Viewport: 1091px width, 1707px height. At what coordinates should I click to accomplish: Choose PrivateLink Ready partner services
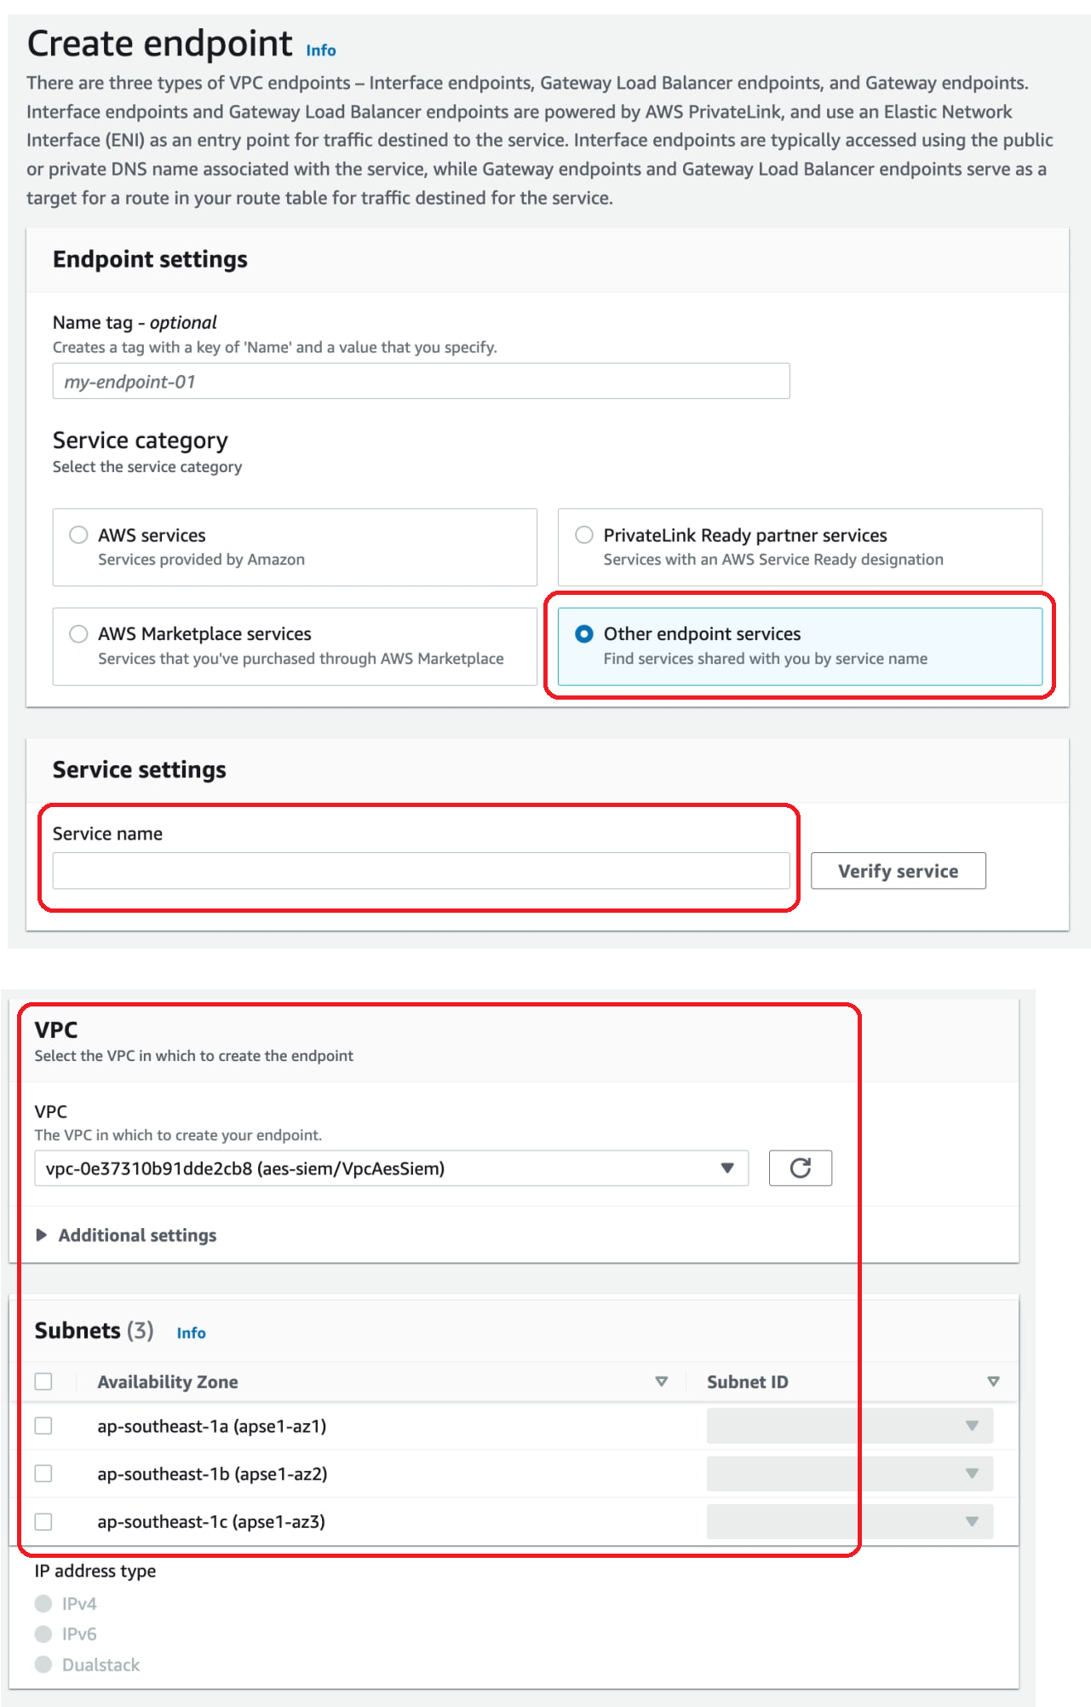click(584, 535)
